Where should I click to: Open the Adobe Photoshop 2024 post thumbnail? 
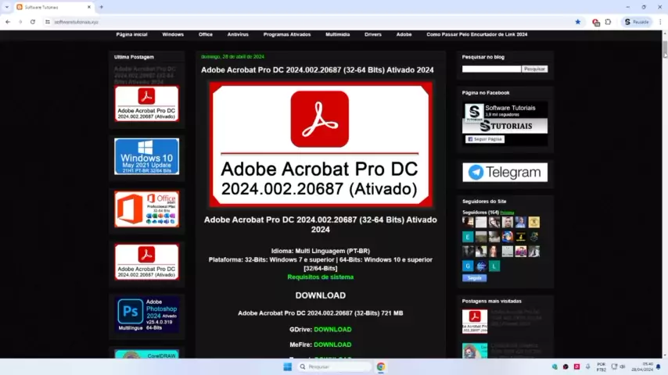(x=146, y=315)
